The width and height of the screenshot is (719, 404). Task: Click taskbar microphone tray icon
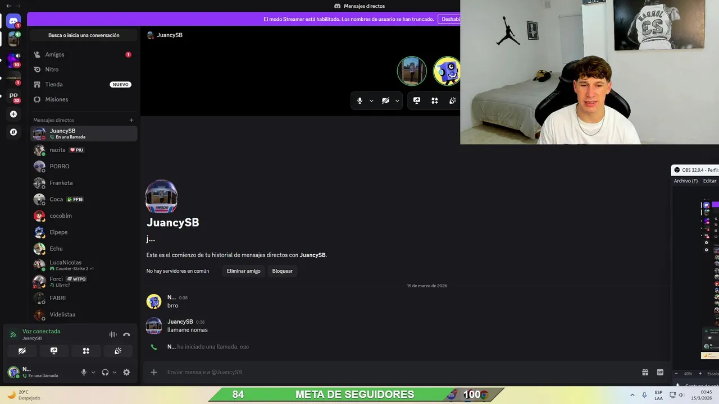(x=645, y=395)
